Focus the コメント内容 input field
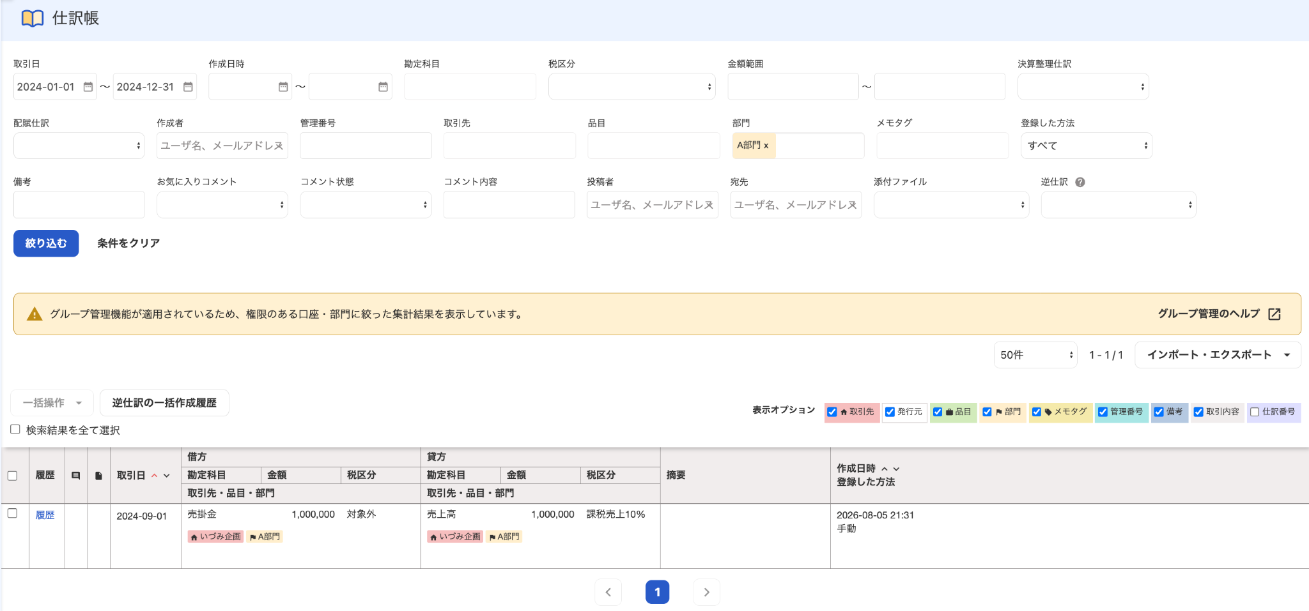 click(509, 205)
